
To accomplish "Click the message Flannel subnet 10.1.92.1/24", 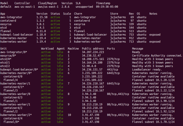I will click(x=153, y=111).
